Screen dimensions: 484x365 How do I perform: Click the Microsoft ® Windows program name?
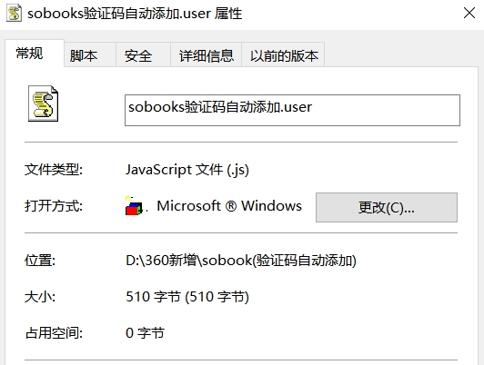229,206
